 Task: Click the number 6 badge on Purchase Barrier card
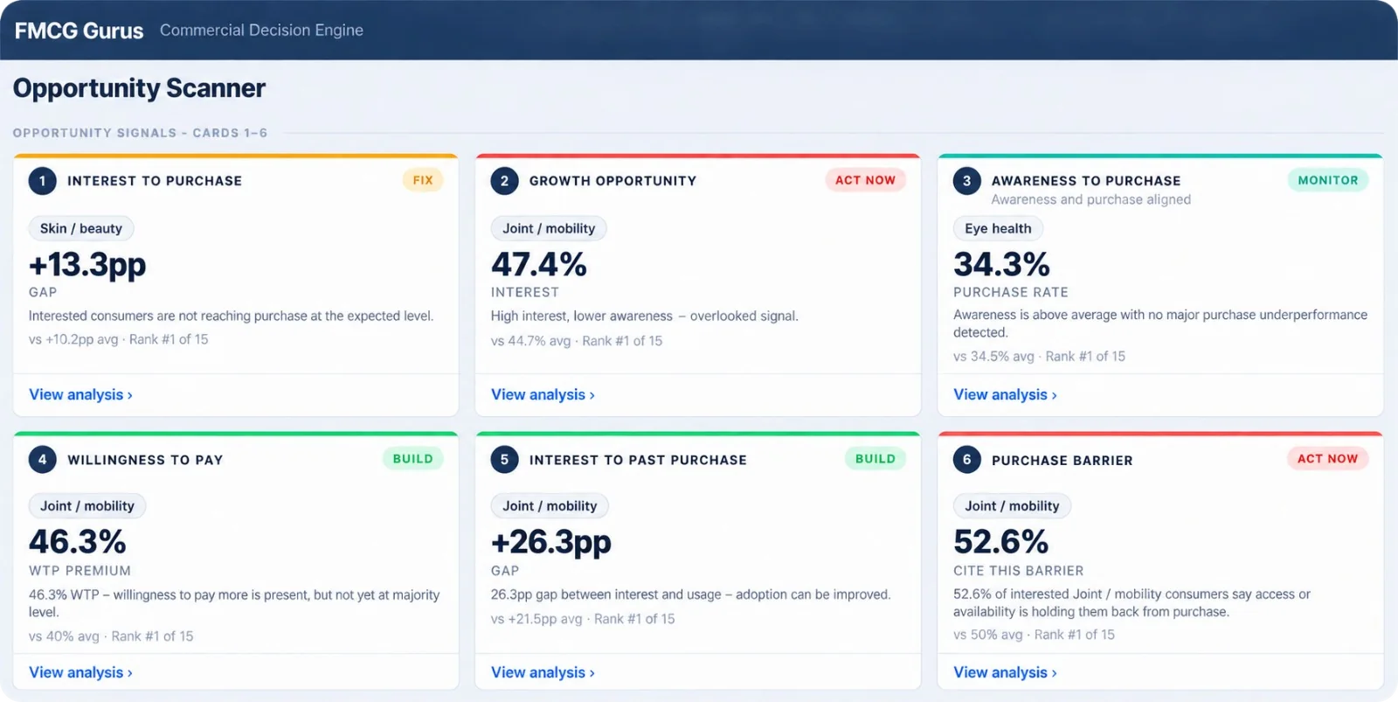[x=966, y=460]
